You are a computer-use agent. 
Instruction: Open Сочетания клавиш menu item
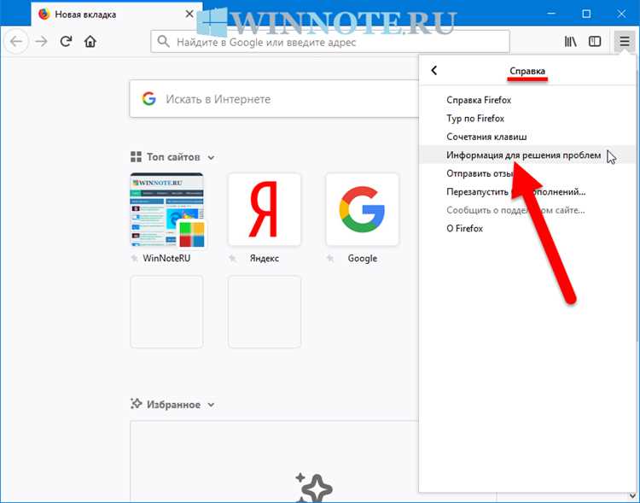pyautogui.click(x=529, y=137)
